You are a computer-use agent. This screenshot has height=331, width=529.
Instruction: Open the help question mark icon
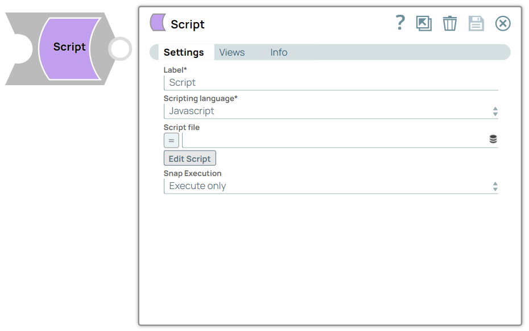point(400,23)
